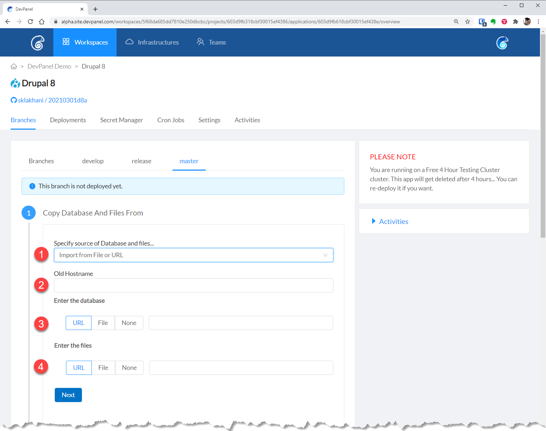This screenshot has width=546, height=431.
Task: Click the page vertical scrollbar
Action: (543, 141)
